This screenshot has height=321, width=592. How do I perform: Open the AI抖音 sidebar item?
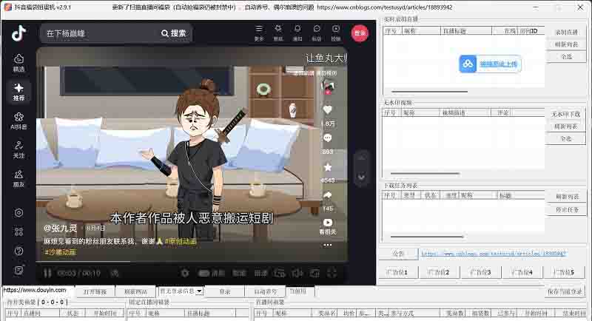[18, 121]
